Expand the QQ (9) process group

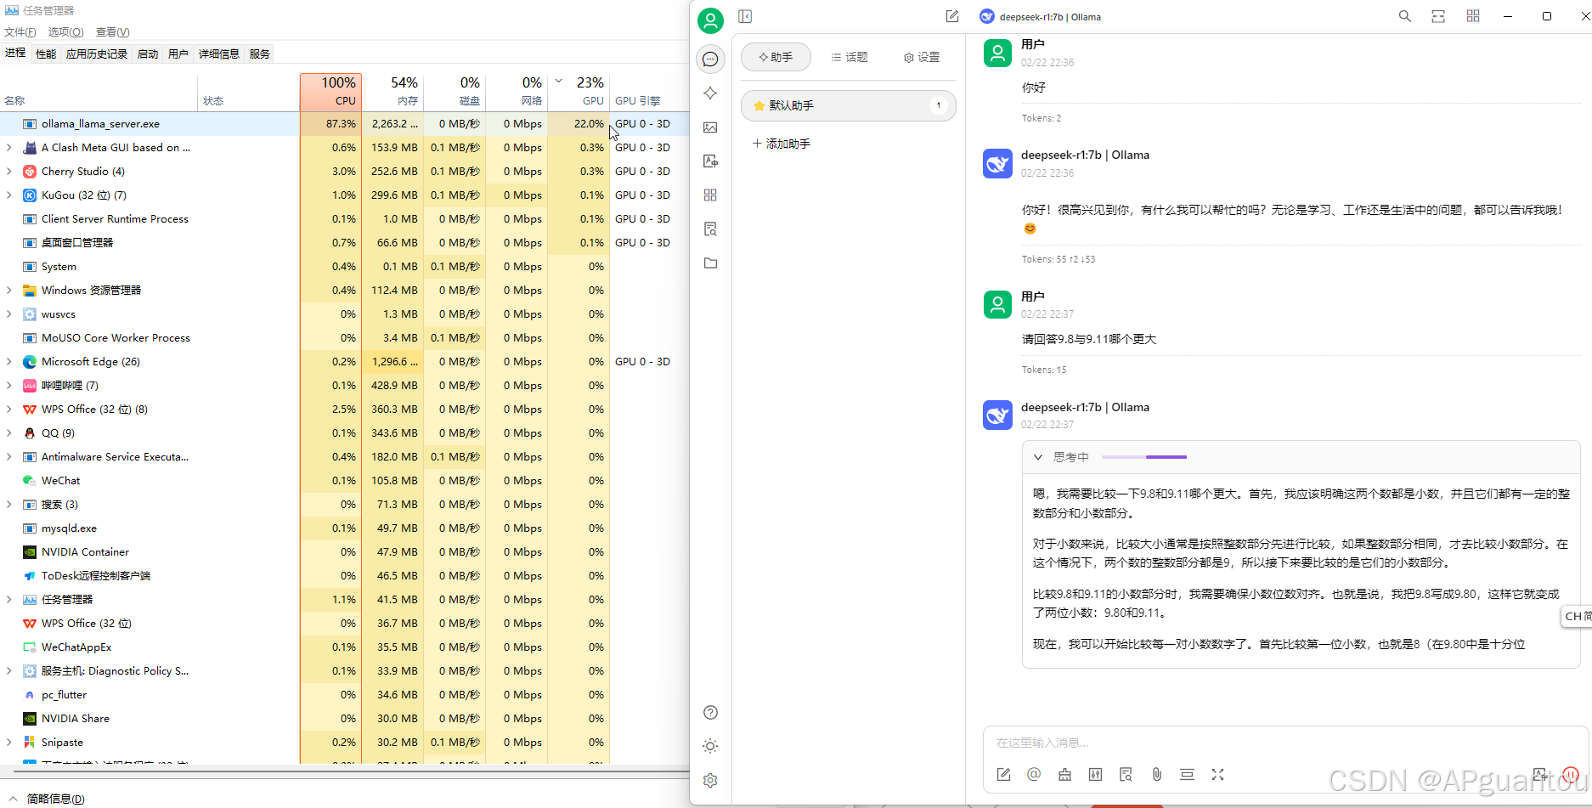(9, 432)
